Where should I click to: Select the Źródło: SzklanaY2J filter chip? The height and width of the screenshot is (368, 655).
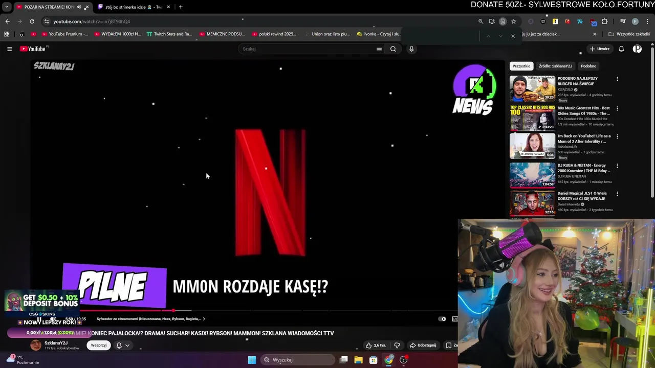(555, 66)
